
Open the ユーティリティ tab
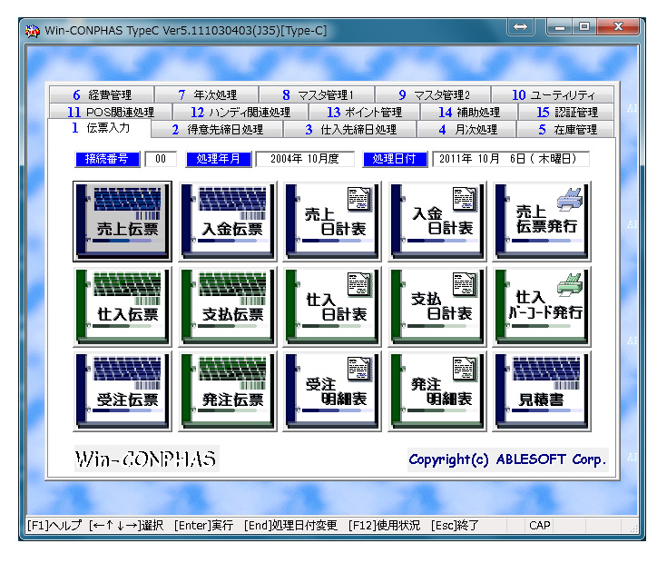(554, 95)
